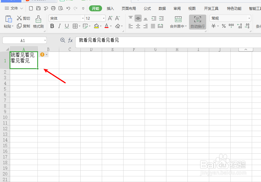This screenshot has height=182, width=261.
Task: Open the 数据 ribbon tab
Action: click(x=162, y=8)
